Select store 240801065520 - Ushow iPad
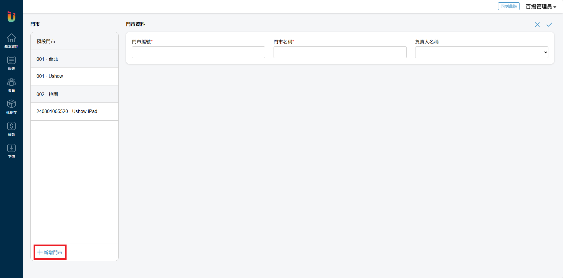This screenshot has width=563, height=278. pos(74,112)
